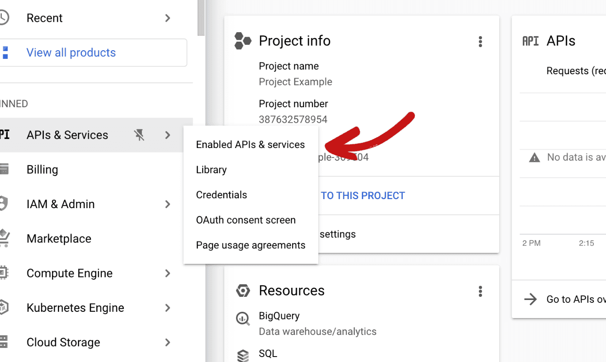Unpin APIs & Services with the pin icon

point(139,135)
